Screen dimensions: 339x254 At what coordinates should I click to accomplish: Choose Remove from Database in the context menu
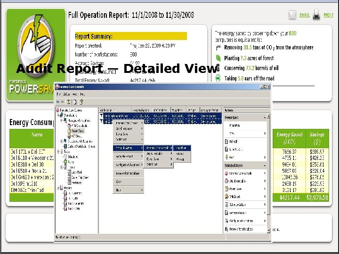[x=129, y=173]
